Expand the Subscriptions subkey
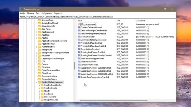The width and height of the screenshot is (191, 107). coord(39,97)
